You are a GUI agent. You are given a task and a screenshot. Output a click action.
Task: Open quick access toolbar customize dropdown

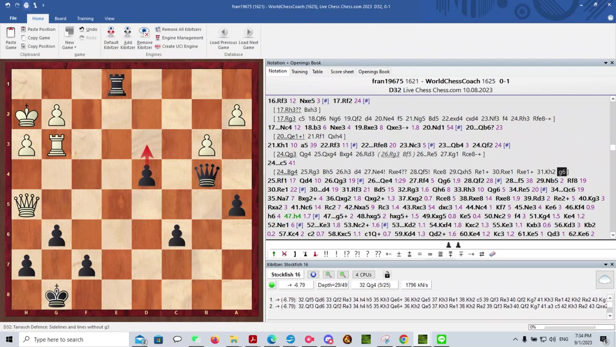(x=43, y=6)
